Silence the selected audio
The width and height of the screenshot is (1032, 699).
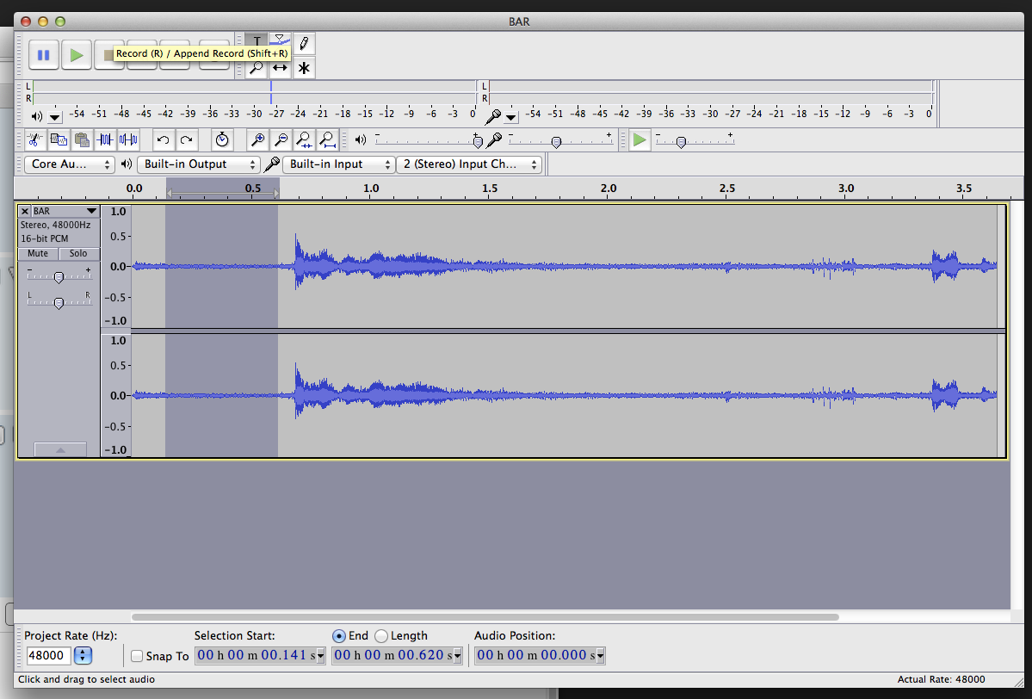128,139
